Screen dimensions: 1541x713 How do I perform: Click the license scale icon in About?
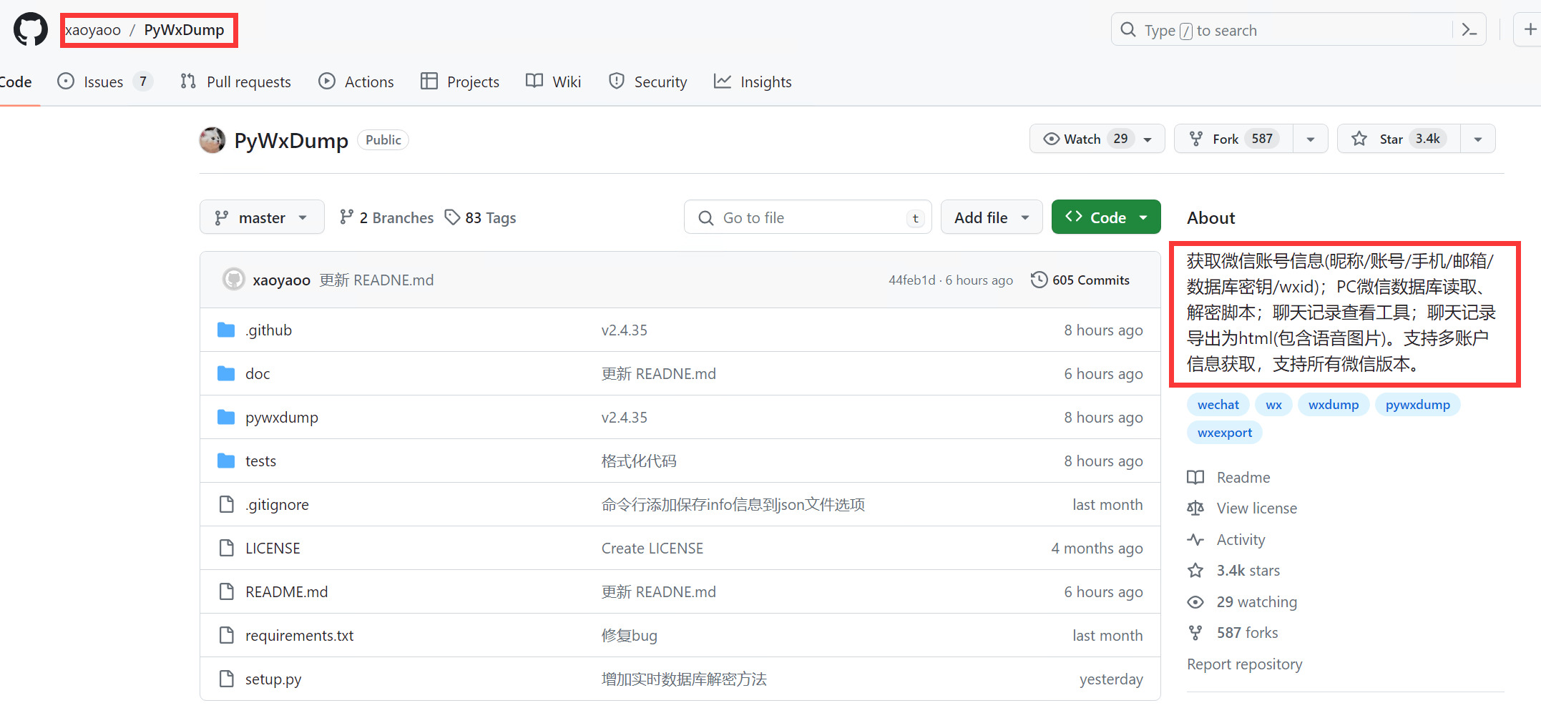click(1195, 508)
